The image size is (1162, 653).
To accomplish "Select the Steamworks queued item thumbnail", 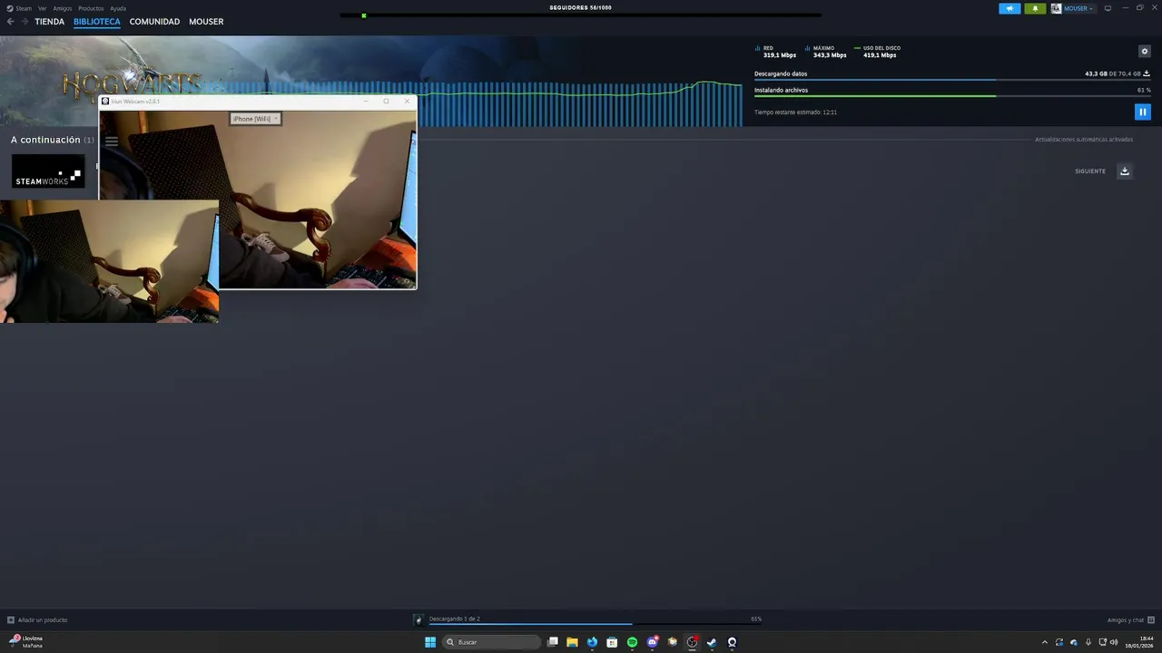I will tap(48, 171).
